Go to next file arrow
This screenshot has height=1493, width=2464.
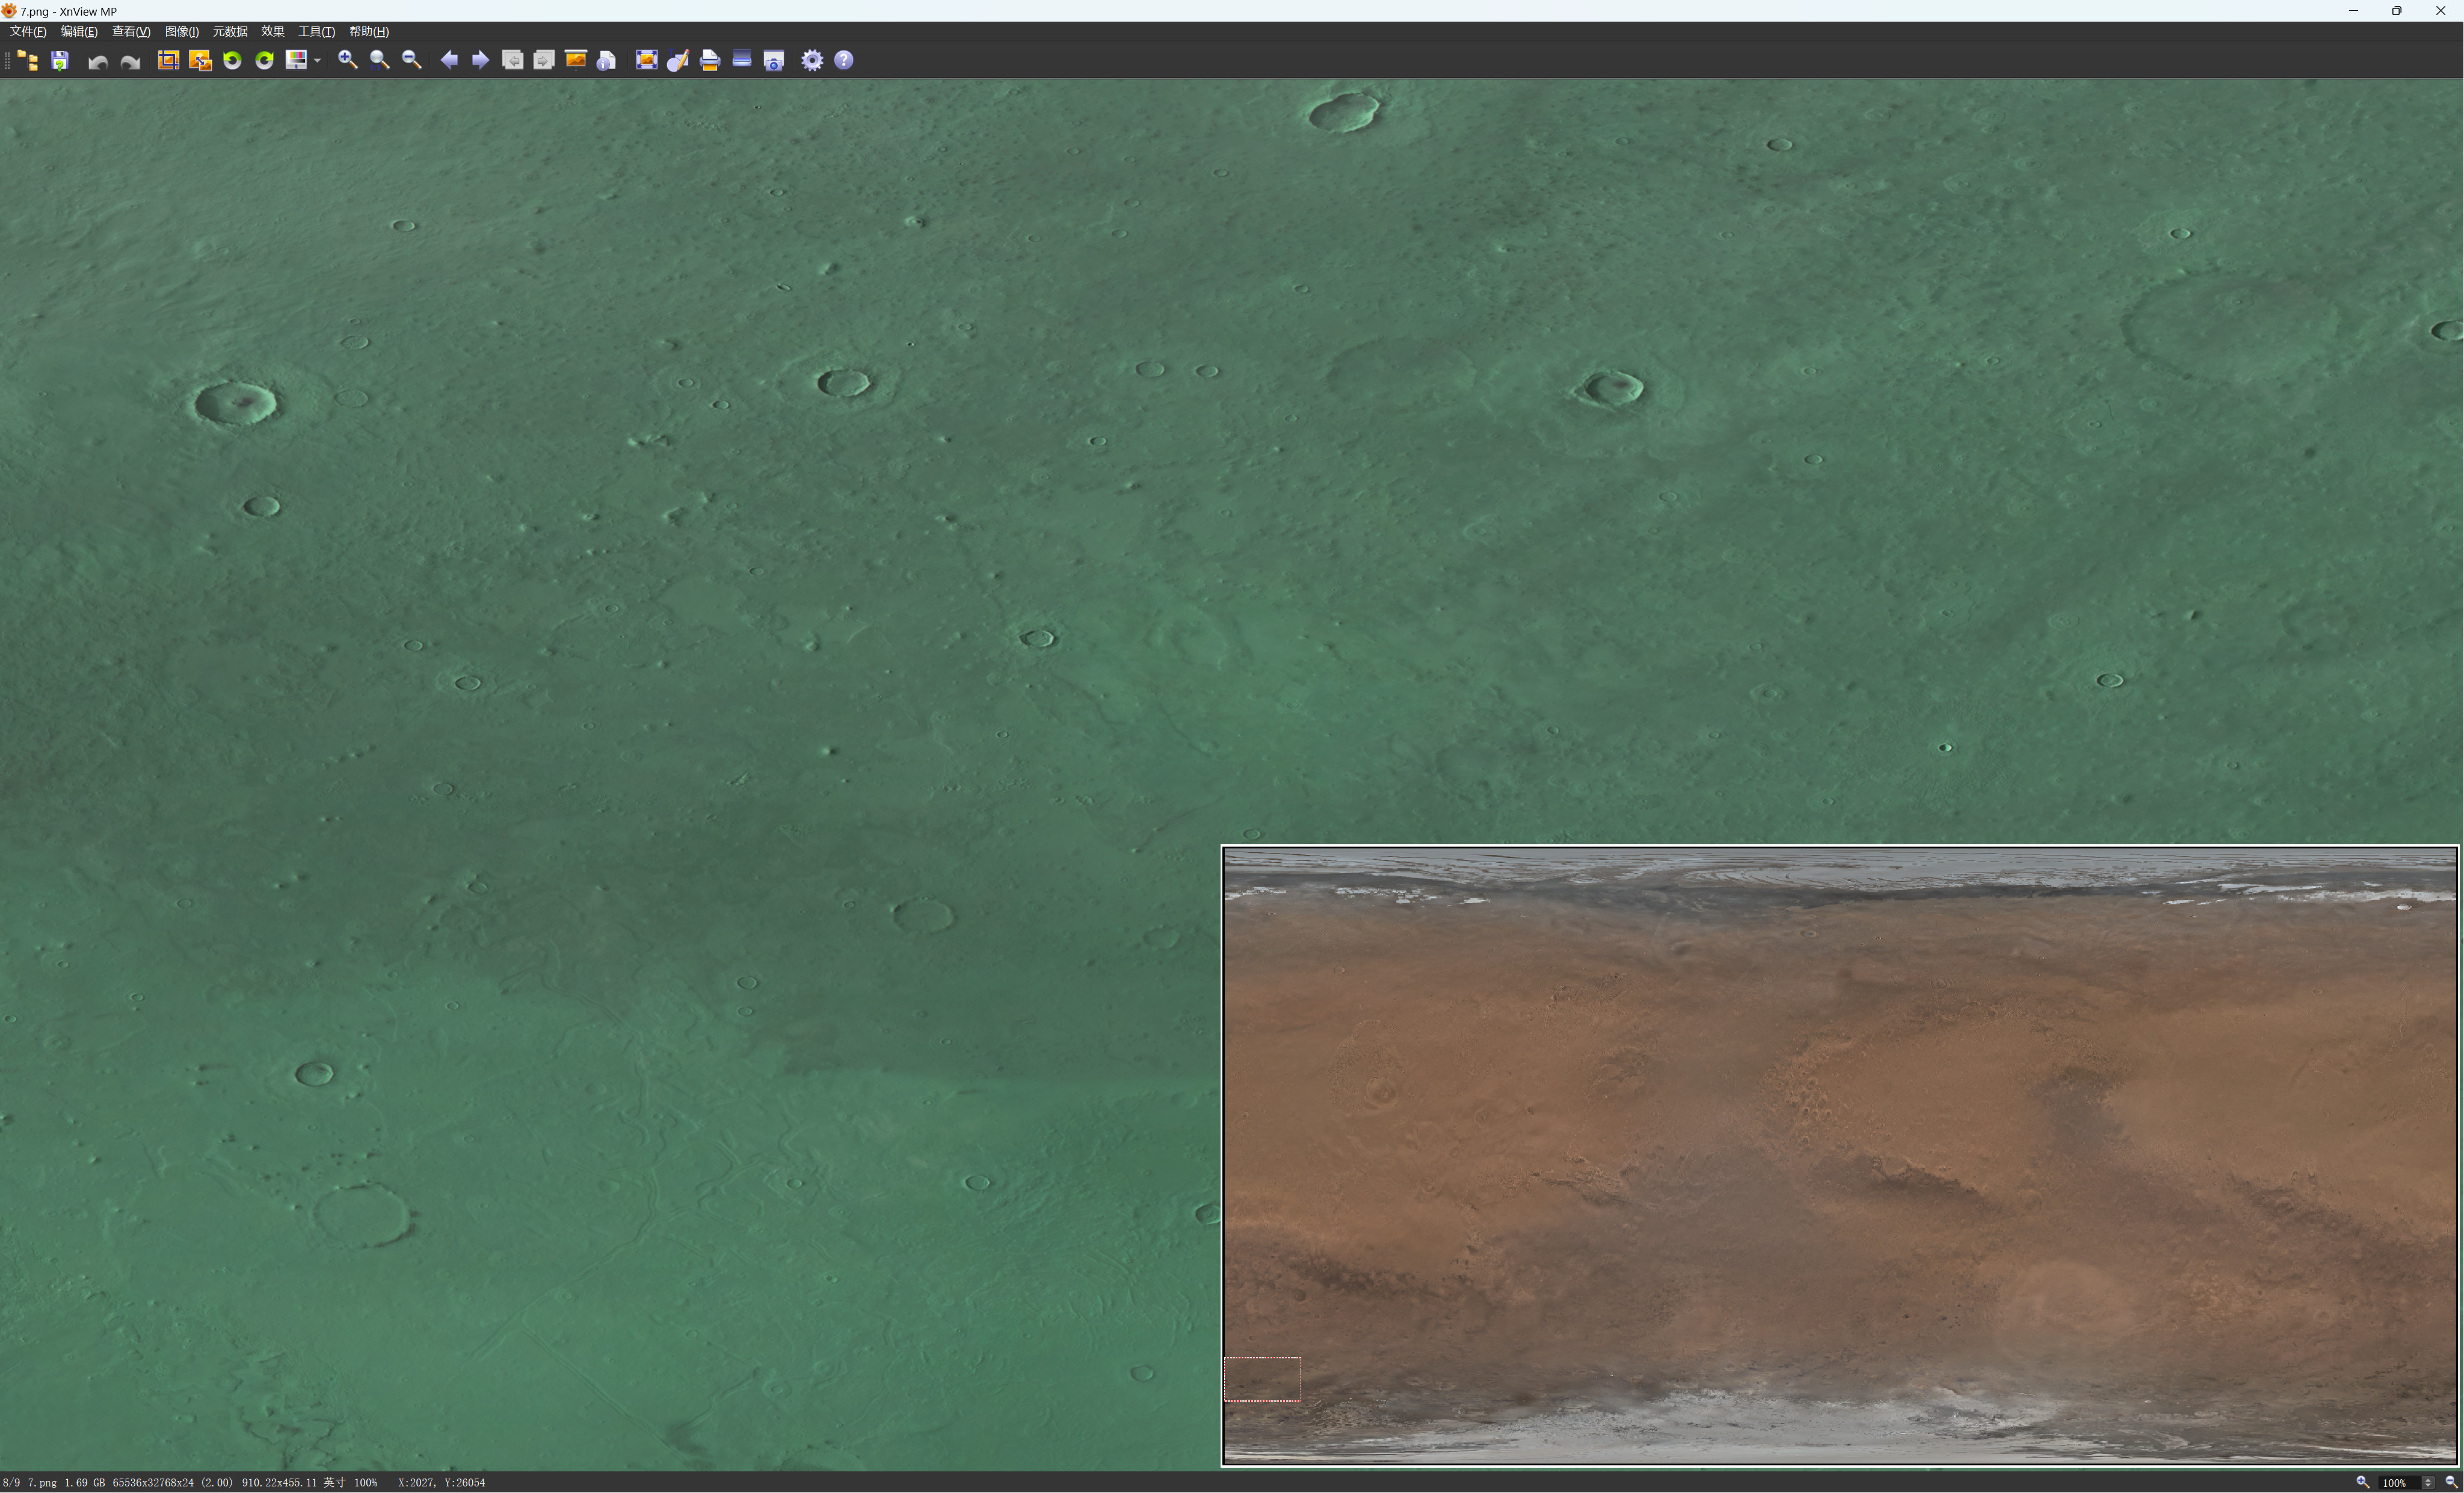pos(480,61)
